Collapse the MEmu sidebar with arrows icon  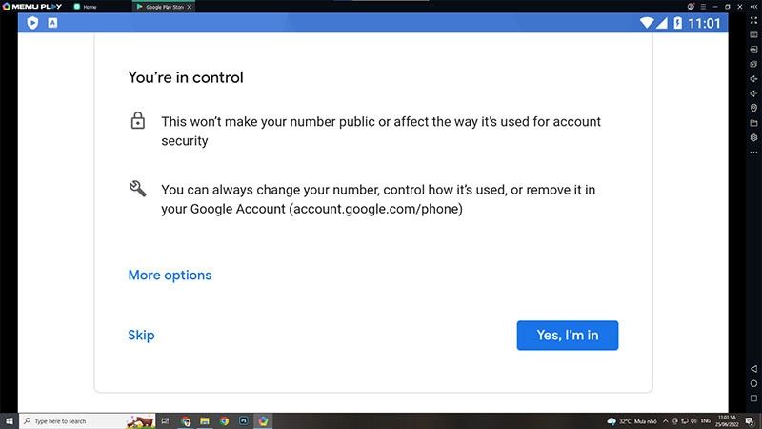(x=753, y=7)
